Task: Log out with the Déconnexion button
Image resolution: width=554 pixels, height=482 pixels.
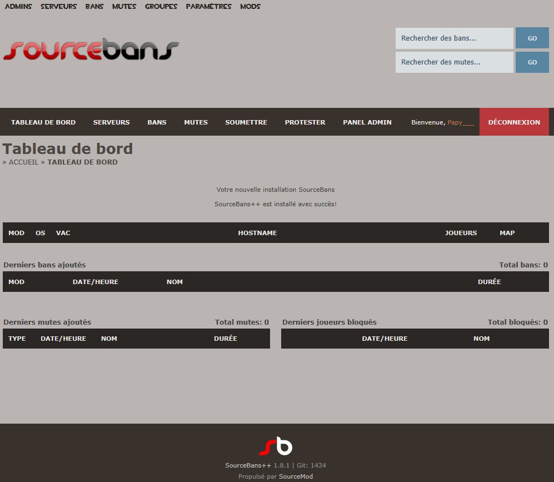Action: [x=513, y=122]
